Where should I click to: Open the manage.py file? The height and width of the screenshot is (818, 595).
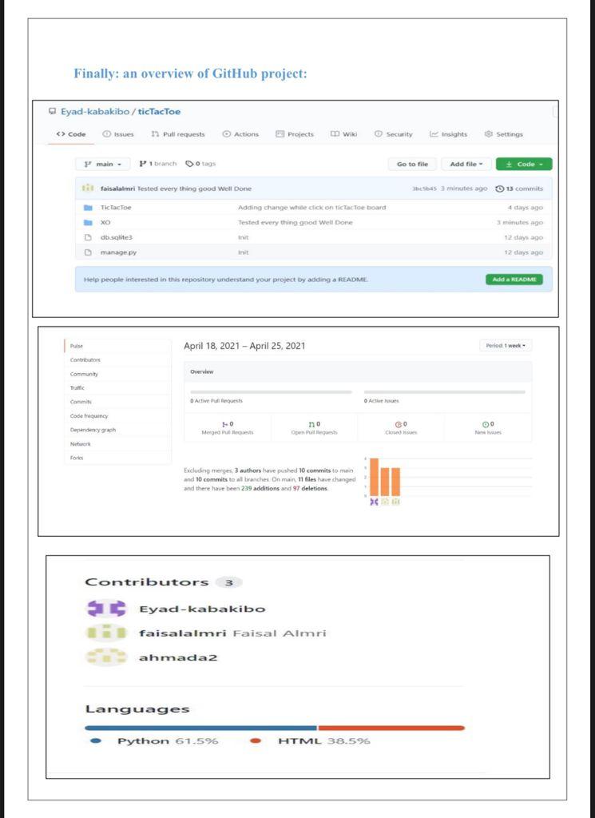click(x=118, y=252)
